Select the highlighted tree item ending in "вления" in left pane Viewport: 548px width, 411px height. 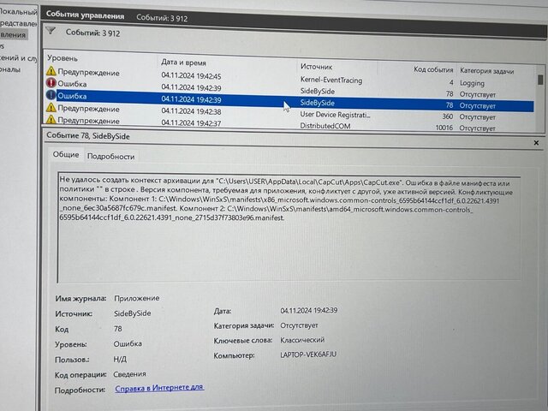(13, 34)
